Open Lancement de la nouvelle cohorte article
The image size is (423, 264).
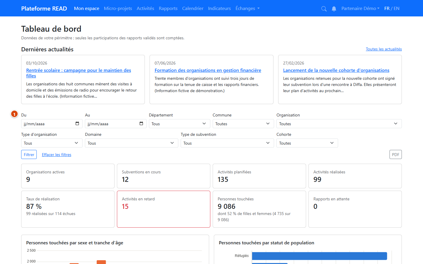336,70
